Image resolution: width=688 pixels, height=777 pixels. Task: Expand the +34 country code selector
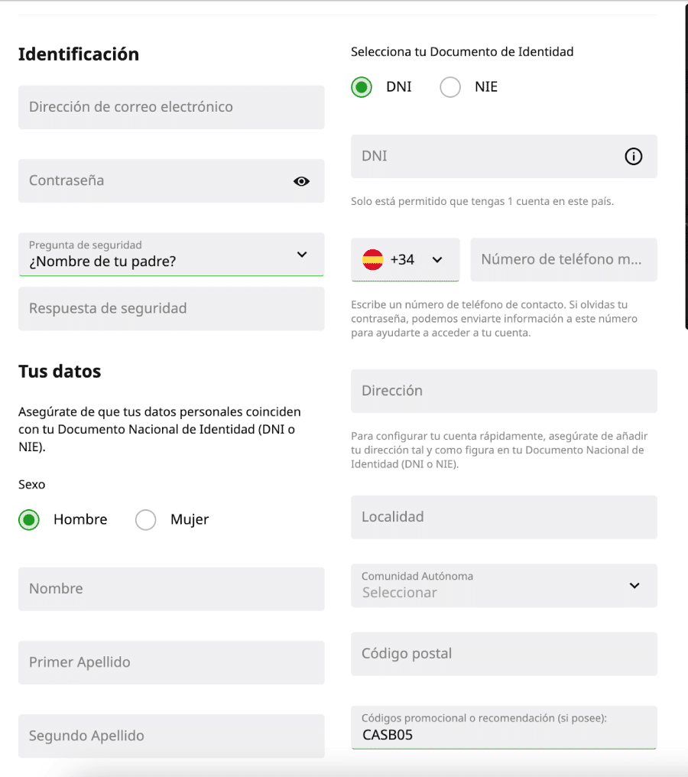[436, 260]
